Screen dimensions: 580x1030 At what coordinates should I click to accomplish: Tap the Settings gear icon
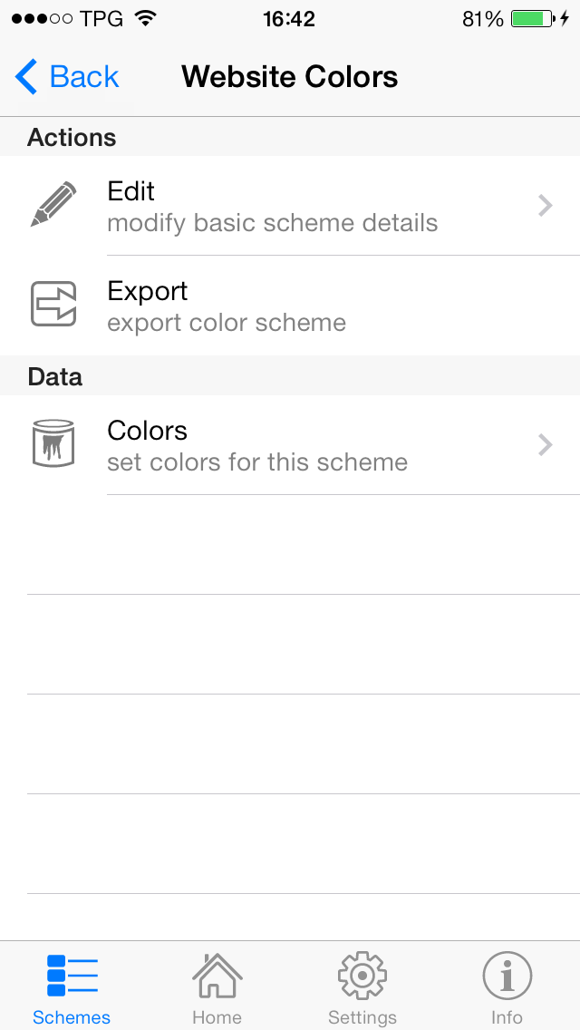pos(362,976)
